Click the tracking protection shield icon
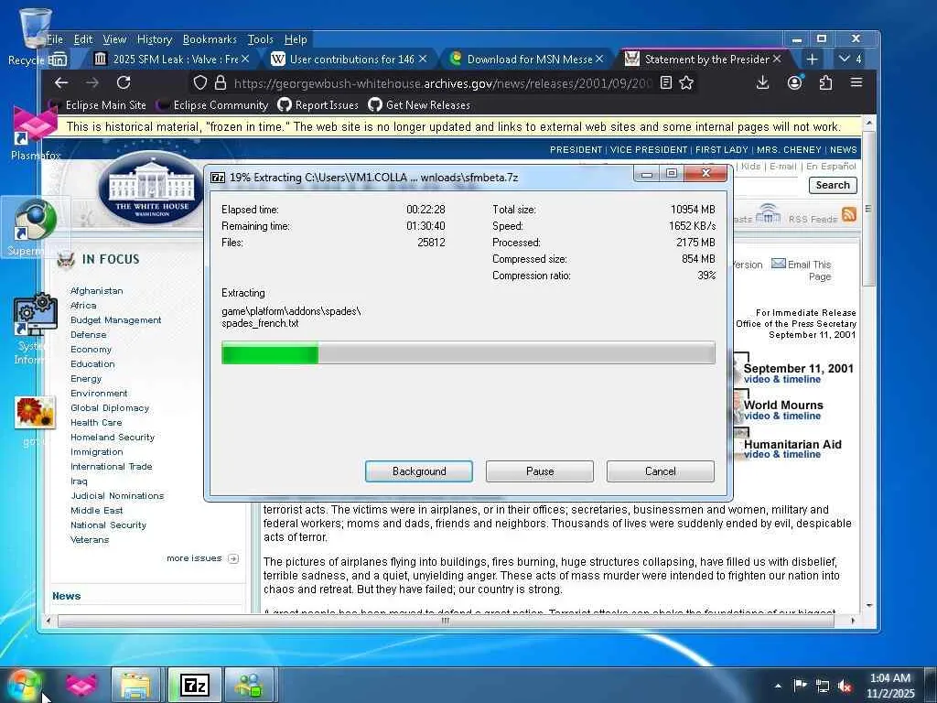 coord(200,82)
